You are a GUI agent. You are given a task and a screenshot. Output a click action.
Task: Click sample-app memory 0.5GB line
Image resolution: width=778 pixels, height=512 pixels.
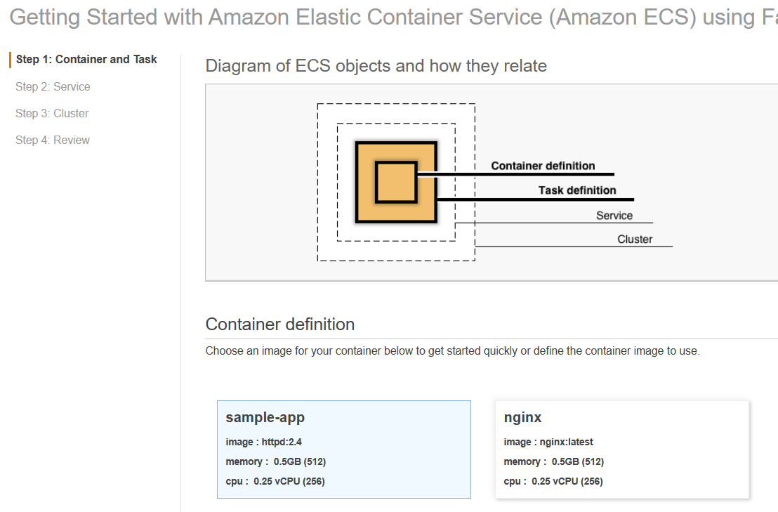click(275, 461)
